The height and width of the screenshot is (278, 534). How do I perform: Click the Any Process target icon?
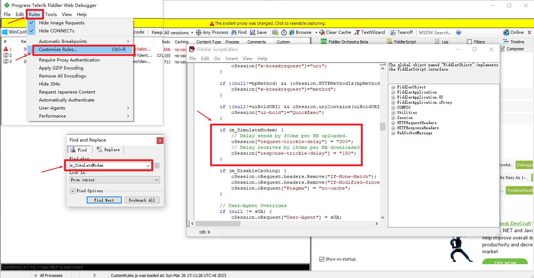(x=199, y=32)
